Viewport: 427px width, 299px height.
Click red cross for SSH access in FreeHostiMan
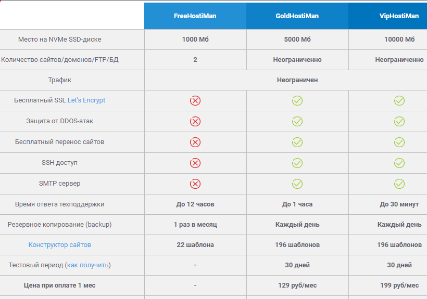click(x=195, y=163)
